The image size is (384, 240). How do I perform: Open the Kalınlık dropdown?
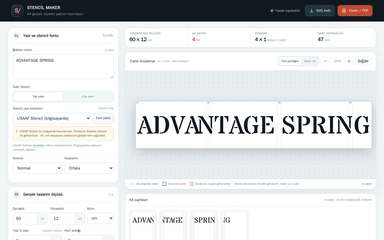tap(37, 168)
